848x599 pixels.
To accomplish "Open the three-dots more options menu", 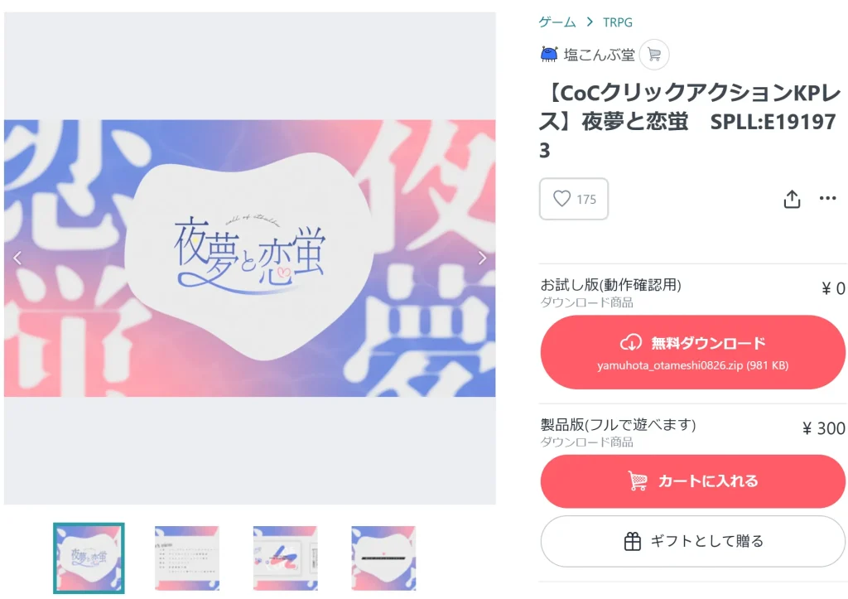I will (x=827, y=198).
